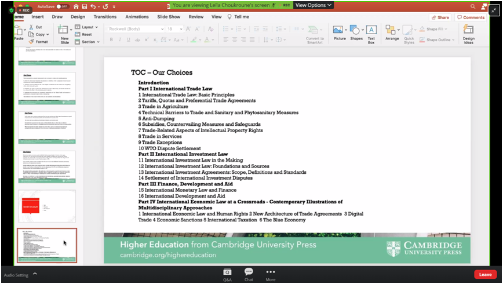The height and width of the screenshot is (284, 503).
Task: Open the Slide Show tab
Action: 169,17
